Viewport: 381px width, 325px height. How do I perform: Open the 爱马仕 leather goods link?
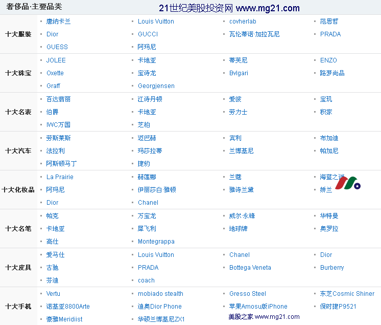(x=56, y=255)
